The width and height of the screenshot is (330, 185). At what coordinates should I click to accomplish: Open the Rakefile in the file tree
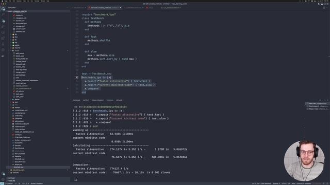point(18,156)
